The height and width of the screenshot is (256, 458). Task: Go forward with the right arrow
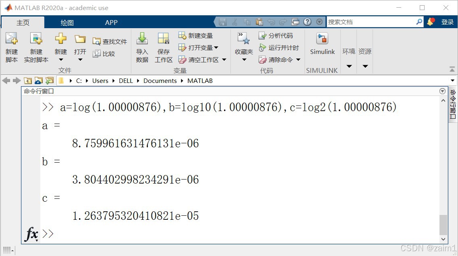pyautogui.click(x=17, y=81)
